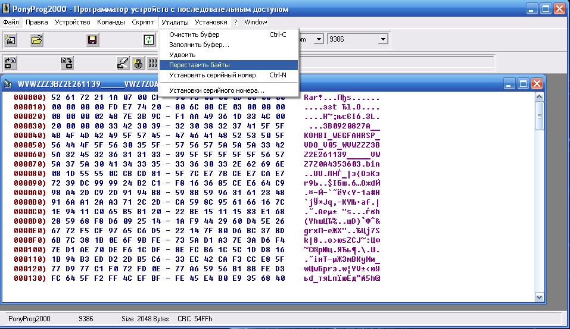
Task: Maximize the inner buffer window
Action: point(523,84)
